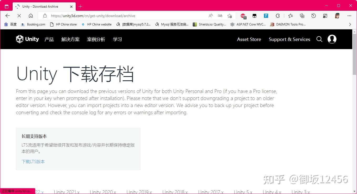This screenshot has height=194, width=357.
Task: Click the 下载LTS版本 link
Action: [x=33, y=161]
